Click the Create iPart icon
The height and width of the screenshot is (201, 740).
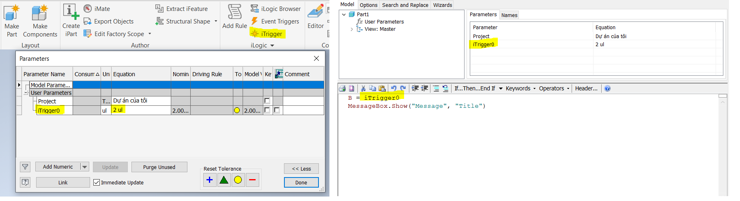coord(71,16)
